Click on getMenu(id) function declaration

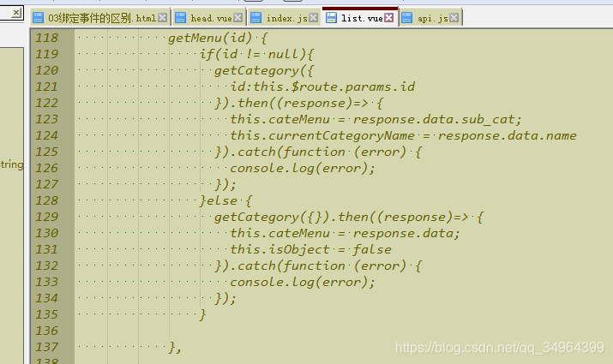[x=218, y=39]
